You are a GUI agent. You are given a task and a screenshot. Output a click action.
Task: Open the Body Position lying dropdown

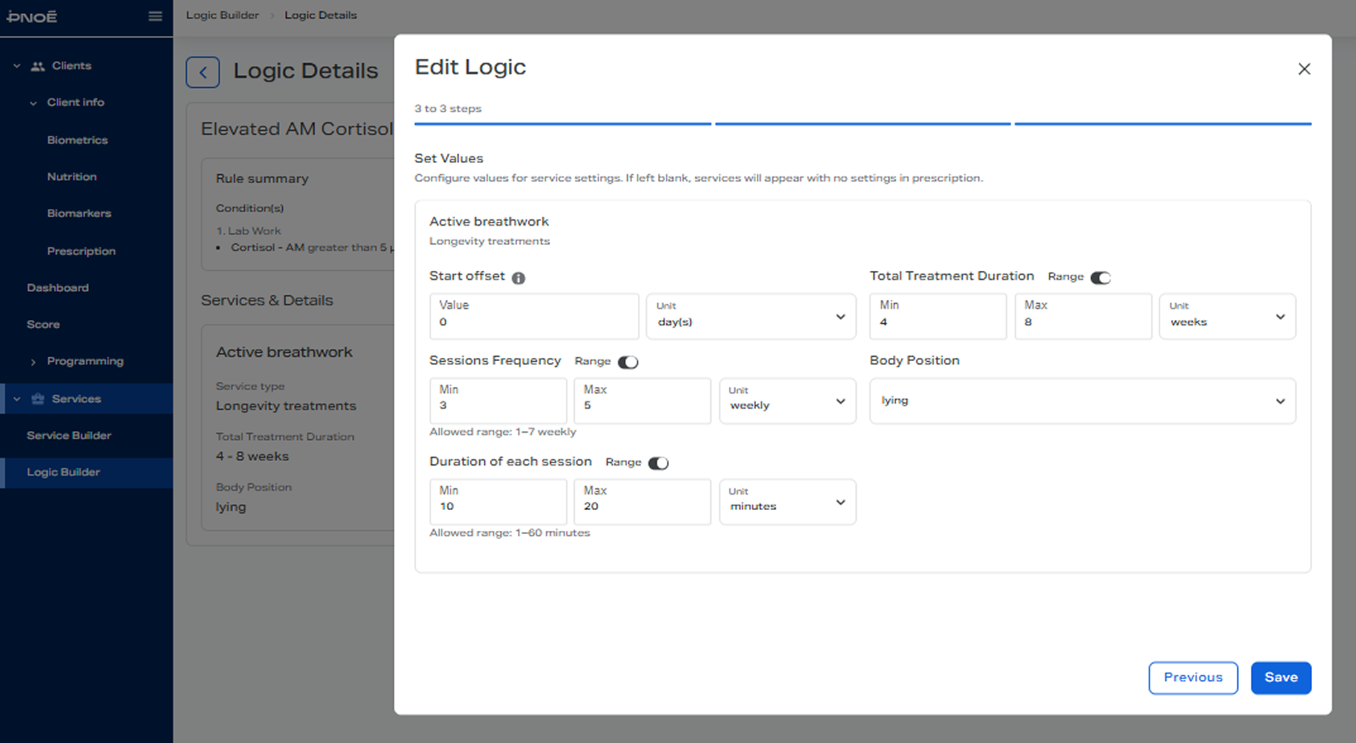coord(1082,401)
